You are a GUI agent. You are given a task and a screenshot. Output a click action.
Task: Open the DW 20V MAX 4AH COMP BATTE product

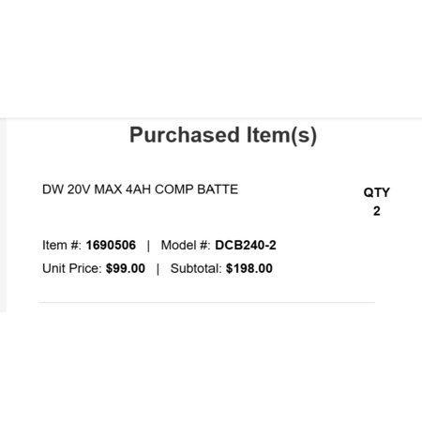pyautogui.click(x=140, y=189)
